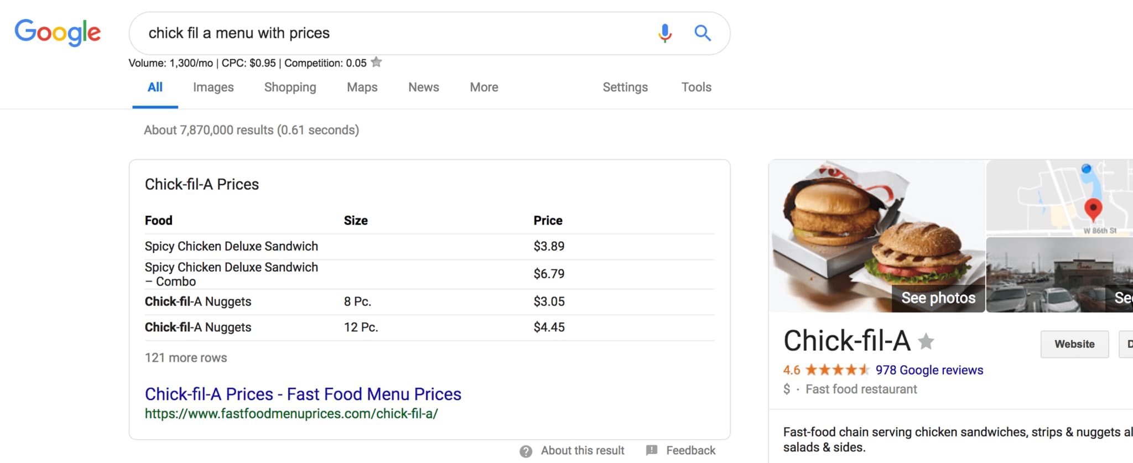This screenshot has width=1133, height=463.
Task: Expand the 121 more rows link
Action: click(x=186, y=358)
